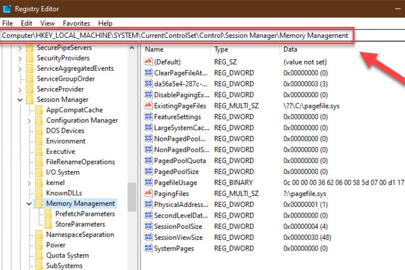Click the registry path address bar

click(x=177, y=36)
